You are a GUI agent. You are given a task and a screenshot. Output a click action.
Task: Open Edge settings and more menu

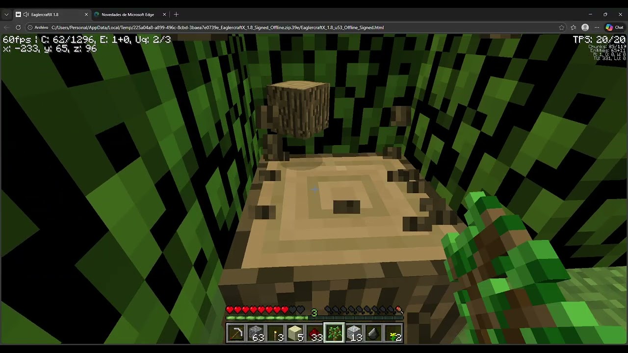597,27
